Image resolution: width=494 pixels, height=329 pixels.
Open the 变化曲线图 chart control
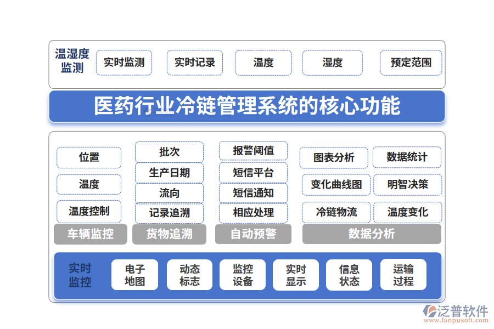tap(335, 185)
